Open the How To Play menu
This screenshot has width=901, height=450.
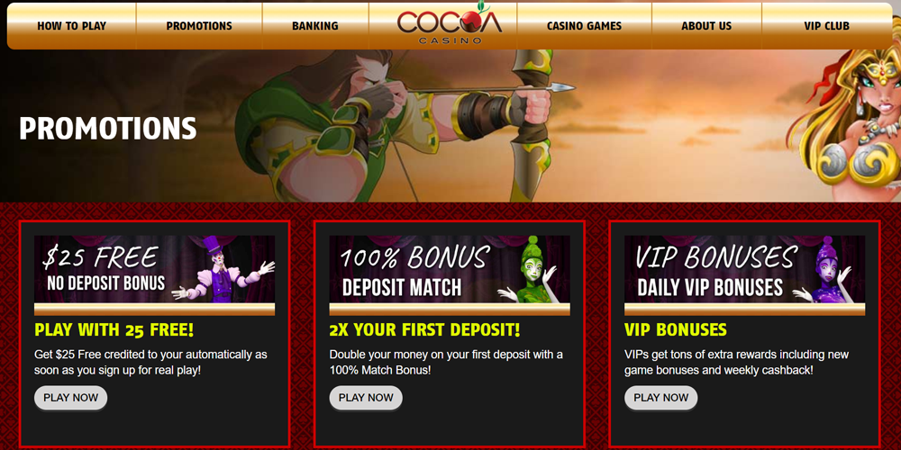(x=72, y=26)
